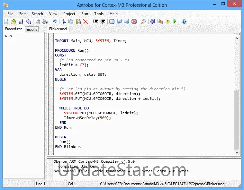Image resolution: width=244 pixels, height=190 pixels.
Task: Compile the module with gear icon
Action: [x=153, y=22]
